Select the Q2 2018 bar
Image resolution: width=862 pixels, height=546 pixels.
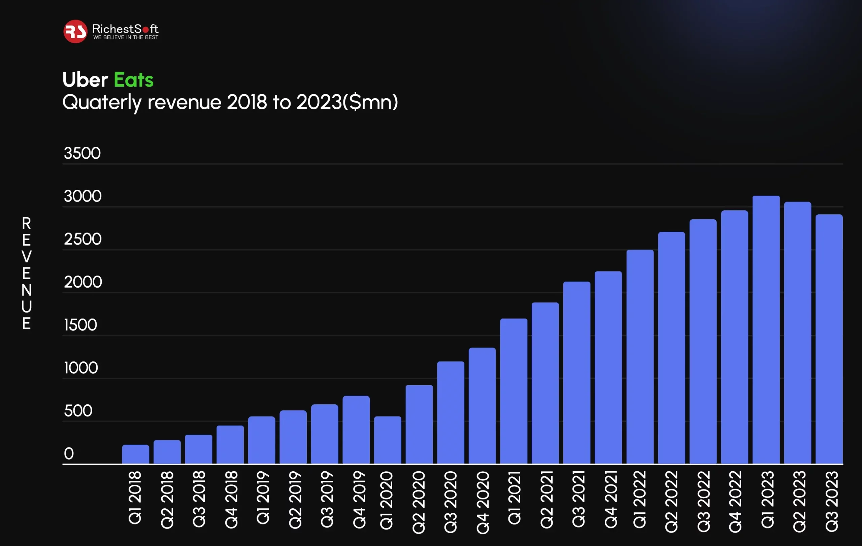click(167, 452)
